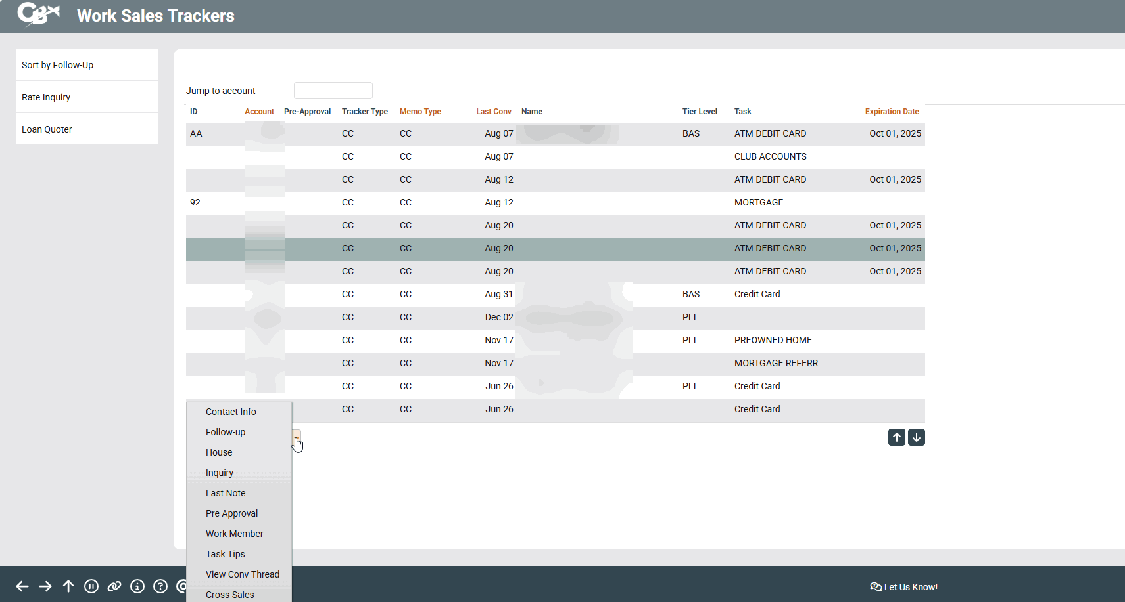Choose Follow-up in the popup menu
The image size is (1125, 602).
click(226, 432)
